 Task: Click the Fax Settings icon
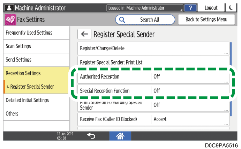coord(10,20)
